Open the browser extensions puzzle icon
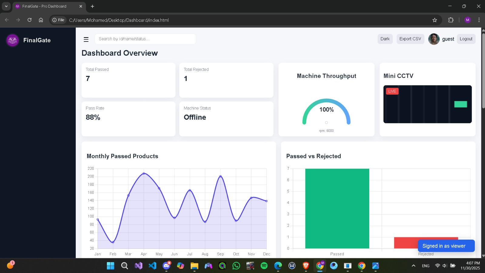This screenshot has height=273, width=485. [451, 20]
